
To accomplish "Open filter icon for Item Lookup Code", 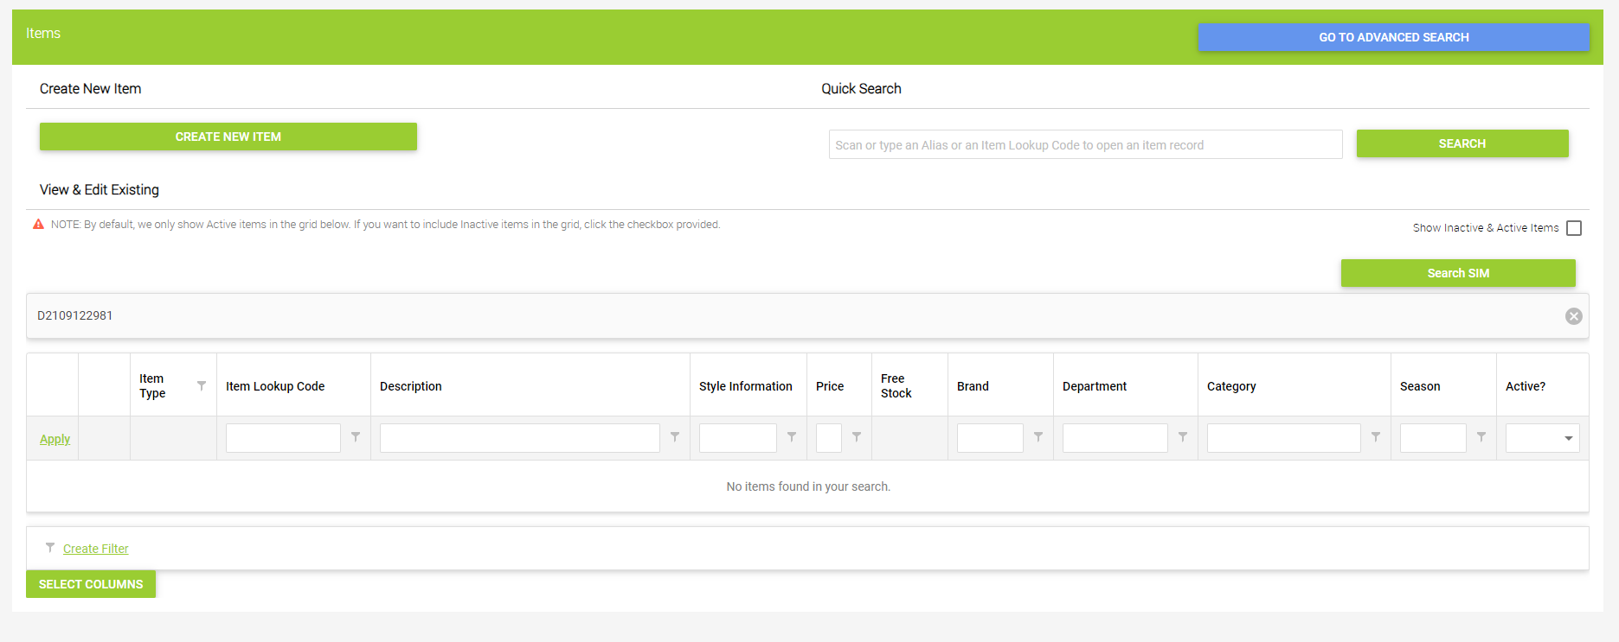I will (356, 437).
